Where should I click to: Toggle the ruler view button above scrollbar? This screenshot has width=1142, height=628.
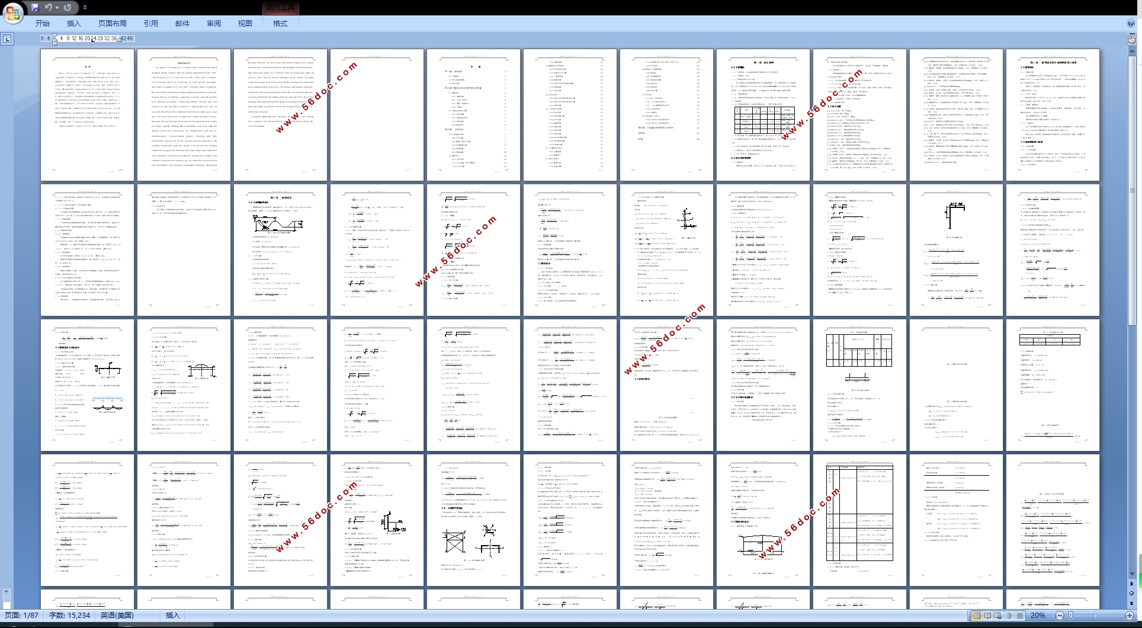point(1132,39)
